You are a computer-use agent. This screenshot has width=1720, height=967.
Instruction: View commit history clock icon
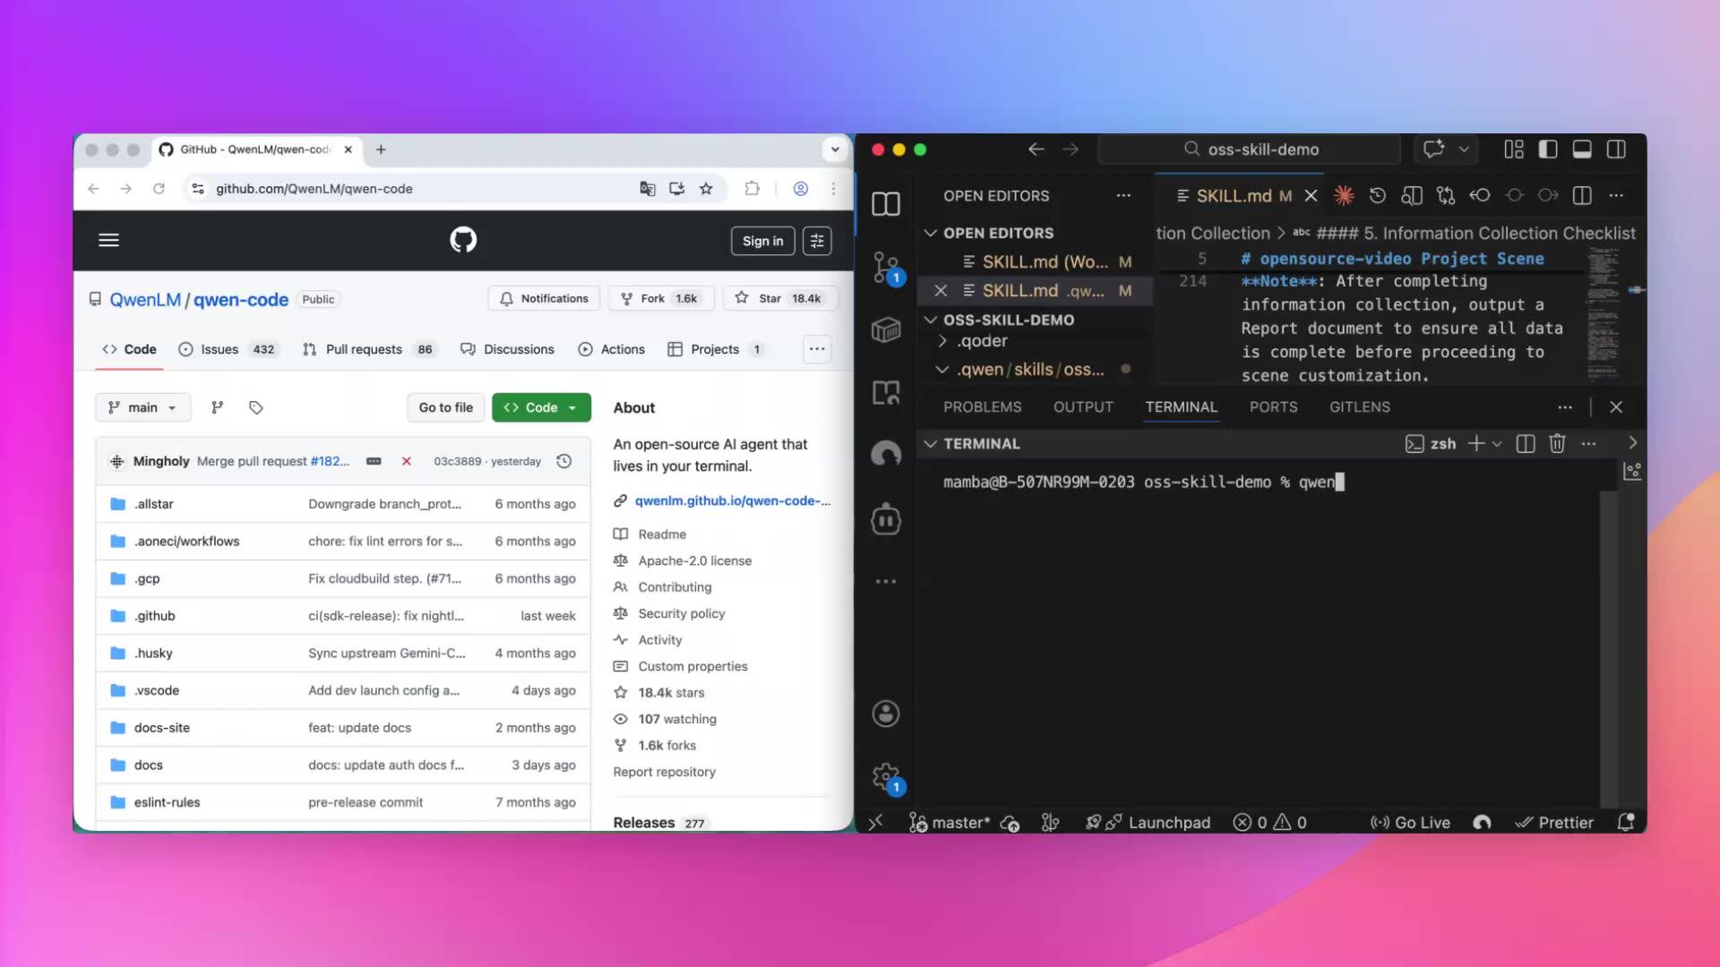click(x=563, y=461)
